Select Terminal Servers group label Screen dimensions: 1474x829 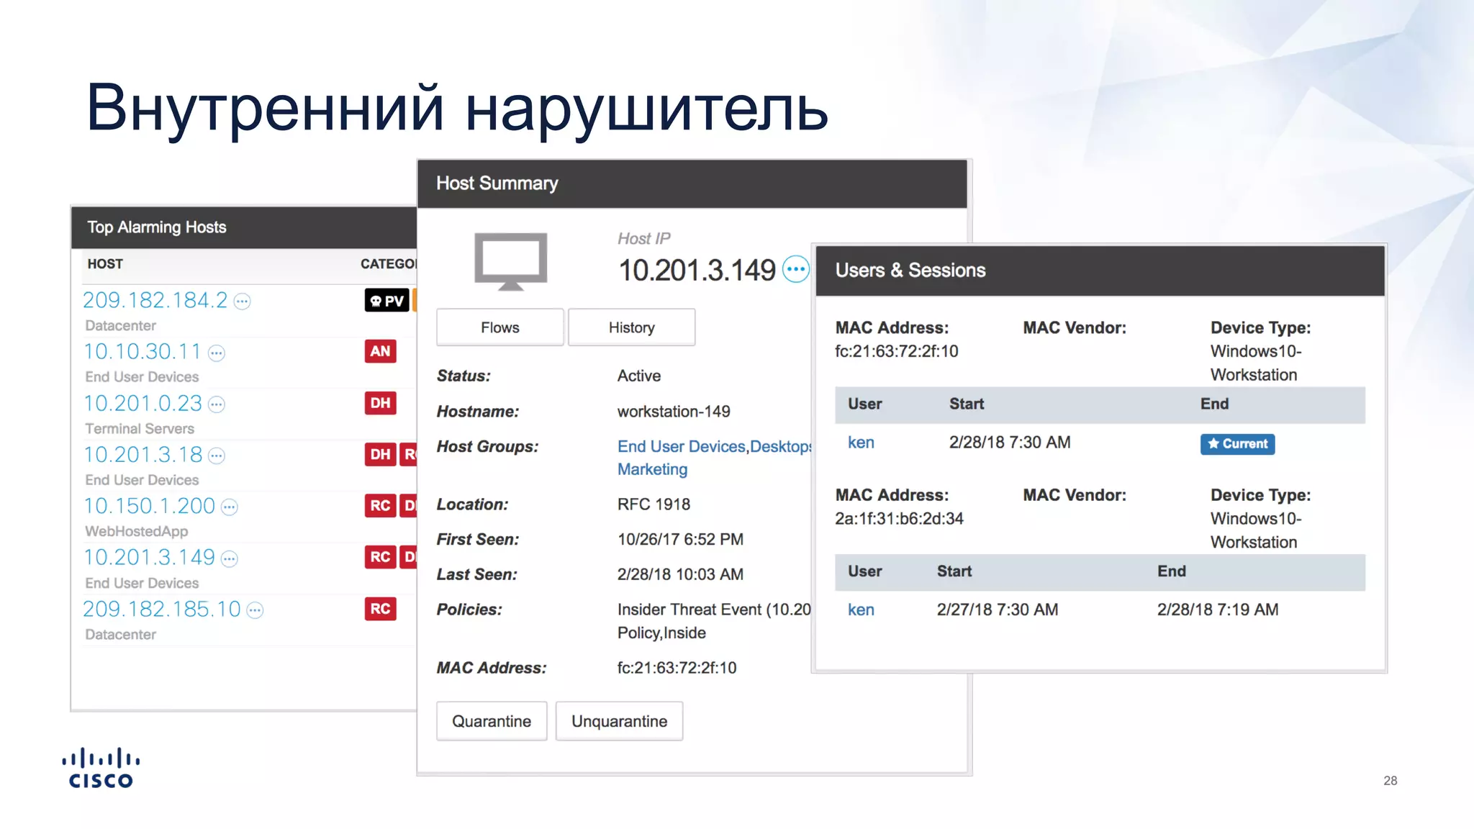click(140, 429)
